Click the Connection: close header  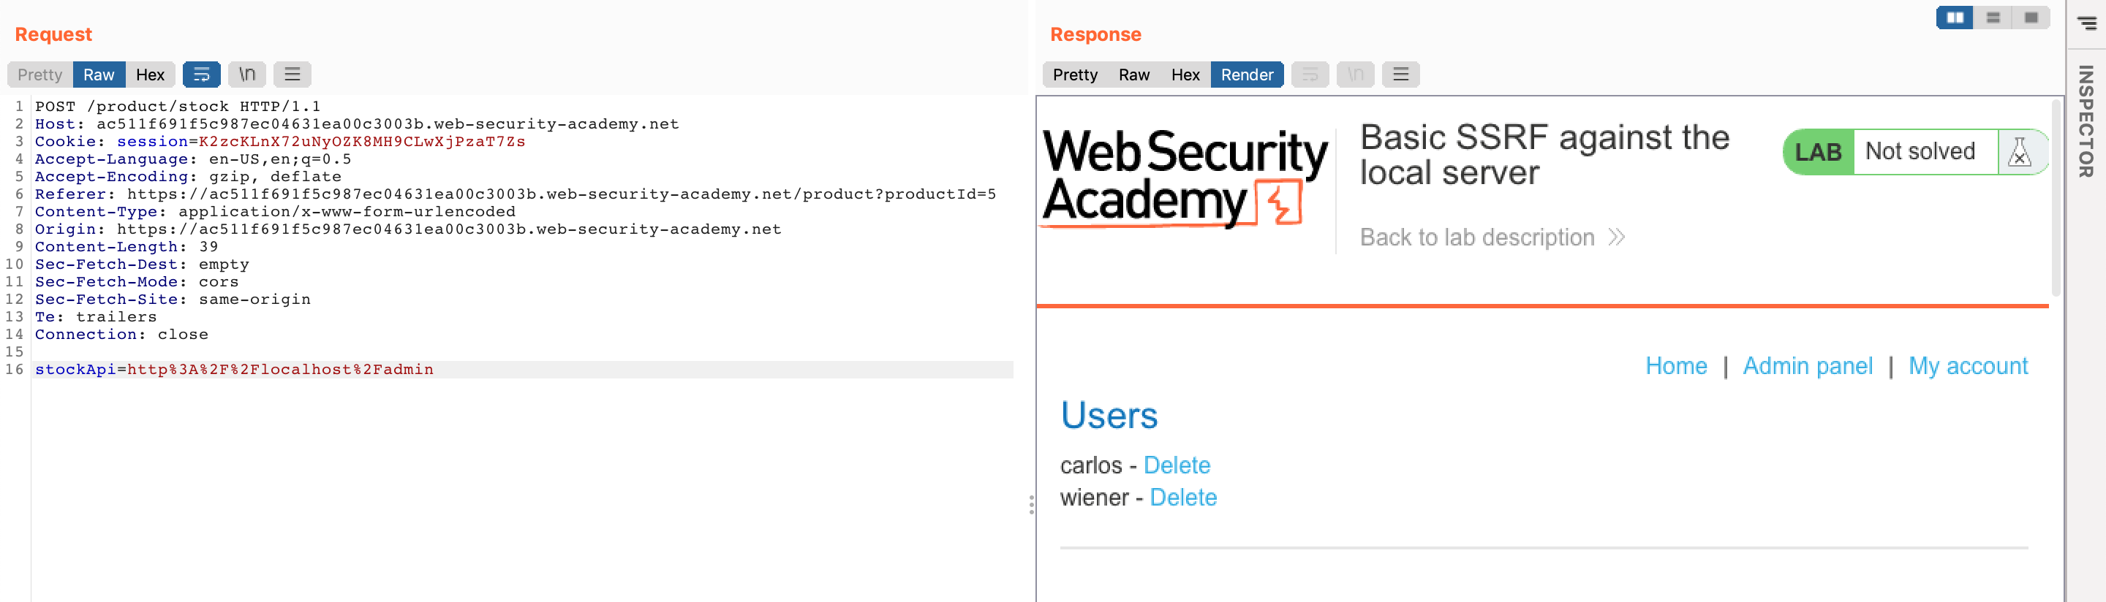(x=122, y=334)
